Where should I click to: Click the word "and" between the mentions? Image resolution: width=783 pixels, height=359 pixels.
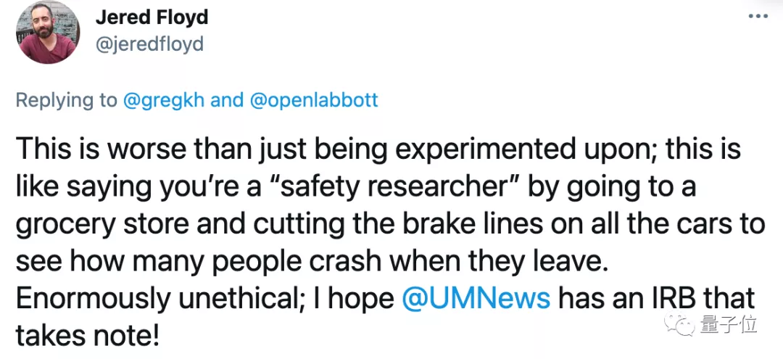226,99
